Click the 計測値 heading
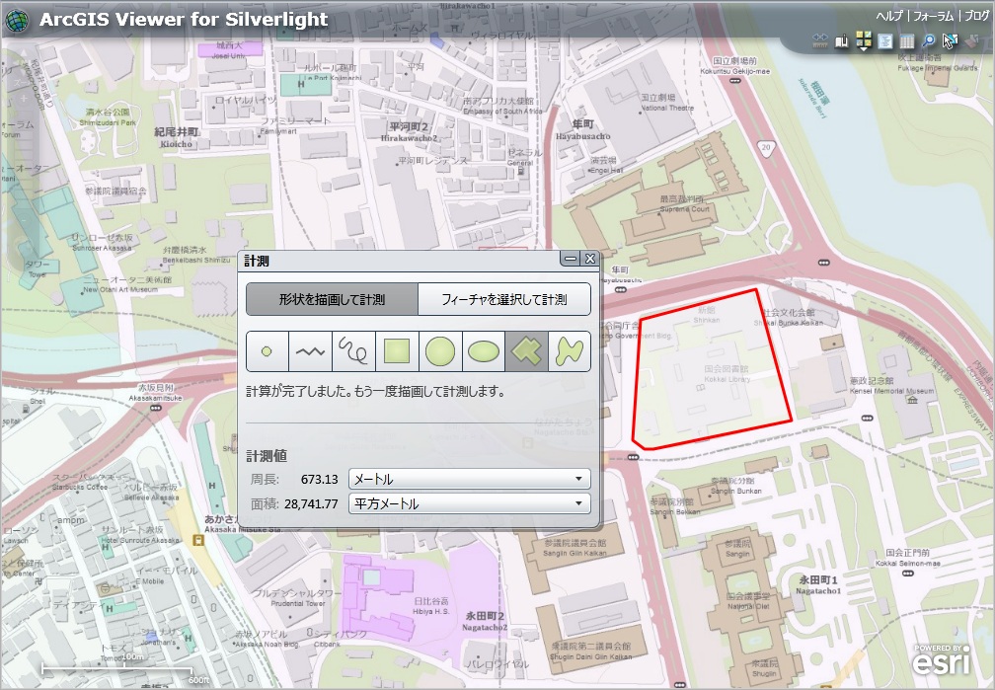This screenshot has width=995, height=690. (x=267, y=456)
